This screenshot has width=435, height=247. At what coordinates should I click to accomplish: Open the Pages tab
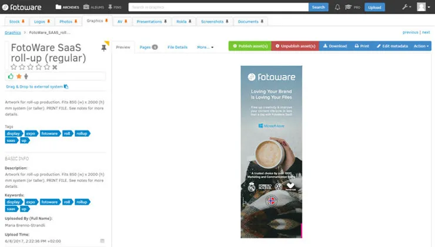point(148,48)
